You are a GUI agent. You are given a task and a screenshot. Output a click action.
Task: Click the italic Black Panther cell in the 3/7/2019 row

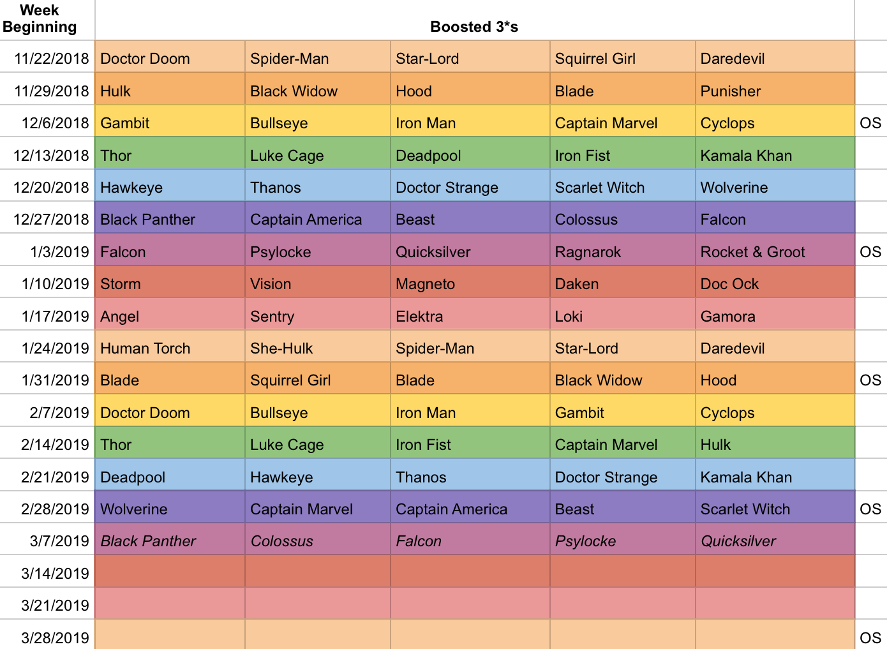tap(170, 539)
